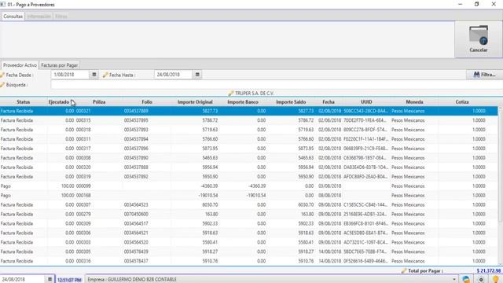Open the Empresa GUILLERMO DEMO B2B CONTABLE combo box
Screen dimensions: 503x283
pos(271,280)
